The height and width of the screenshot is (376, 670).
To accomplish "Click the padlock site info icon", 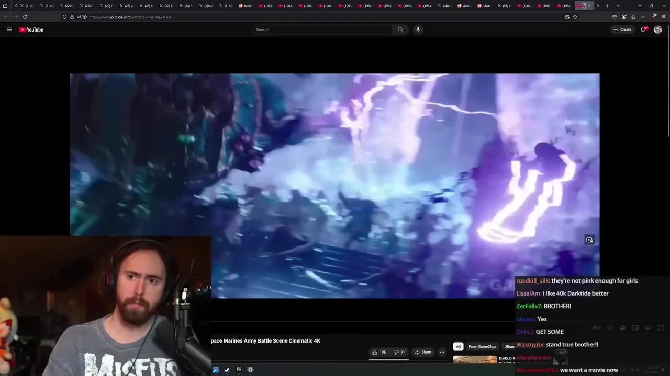I will (72, 17).
